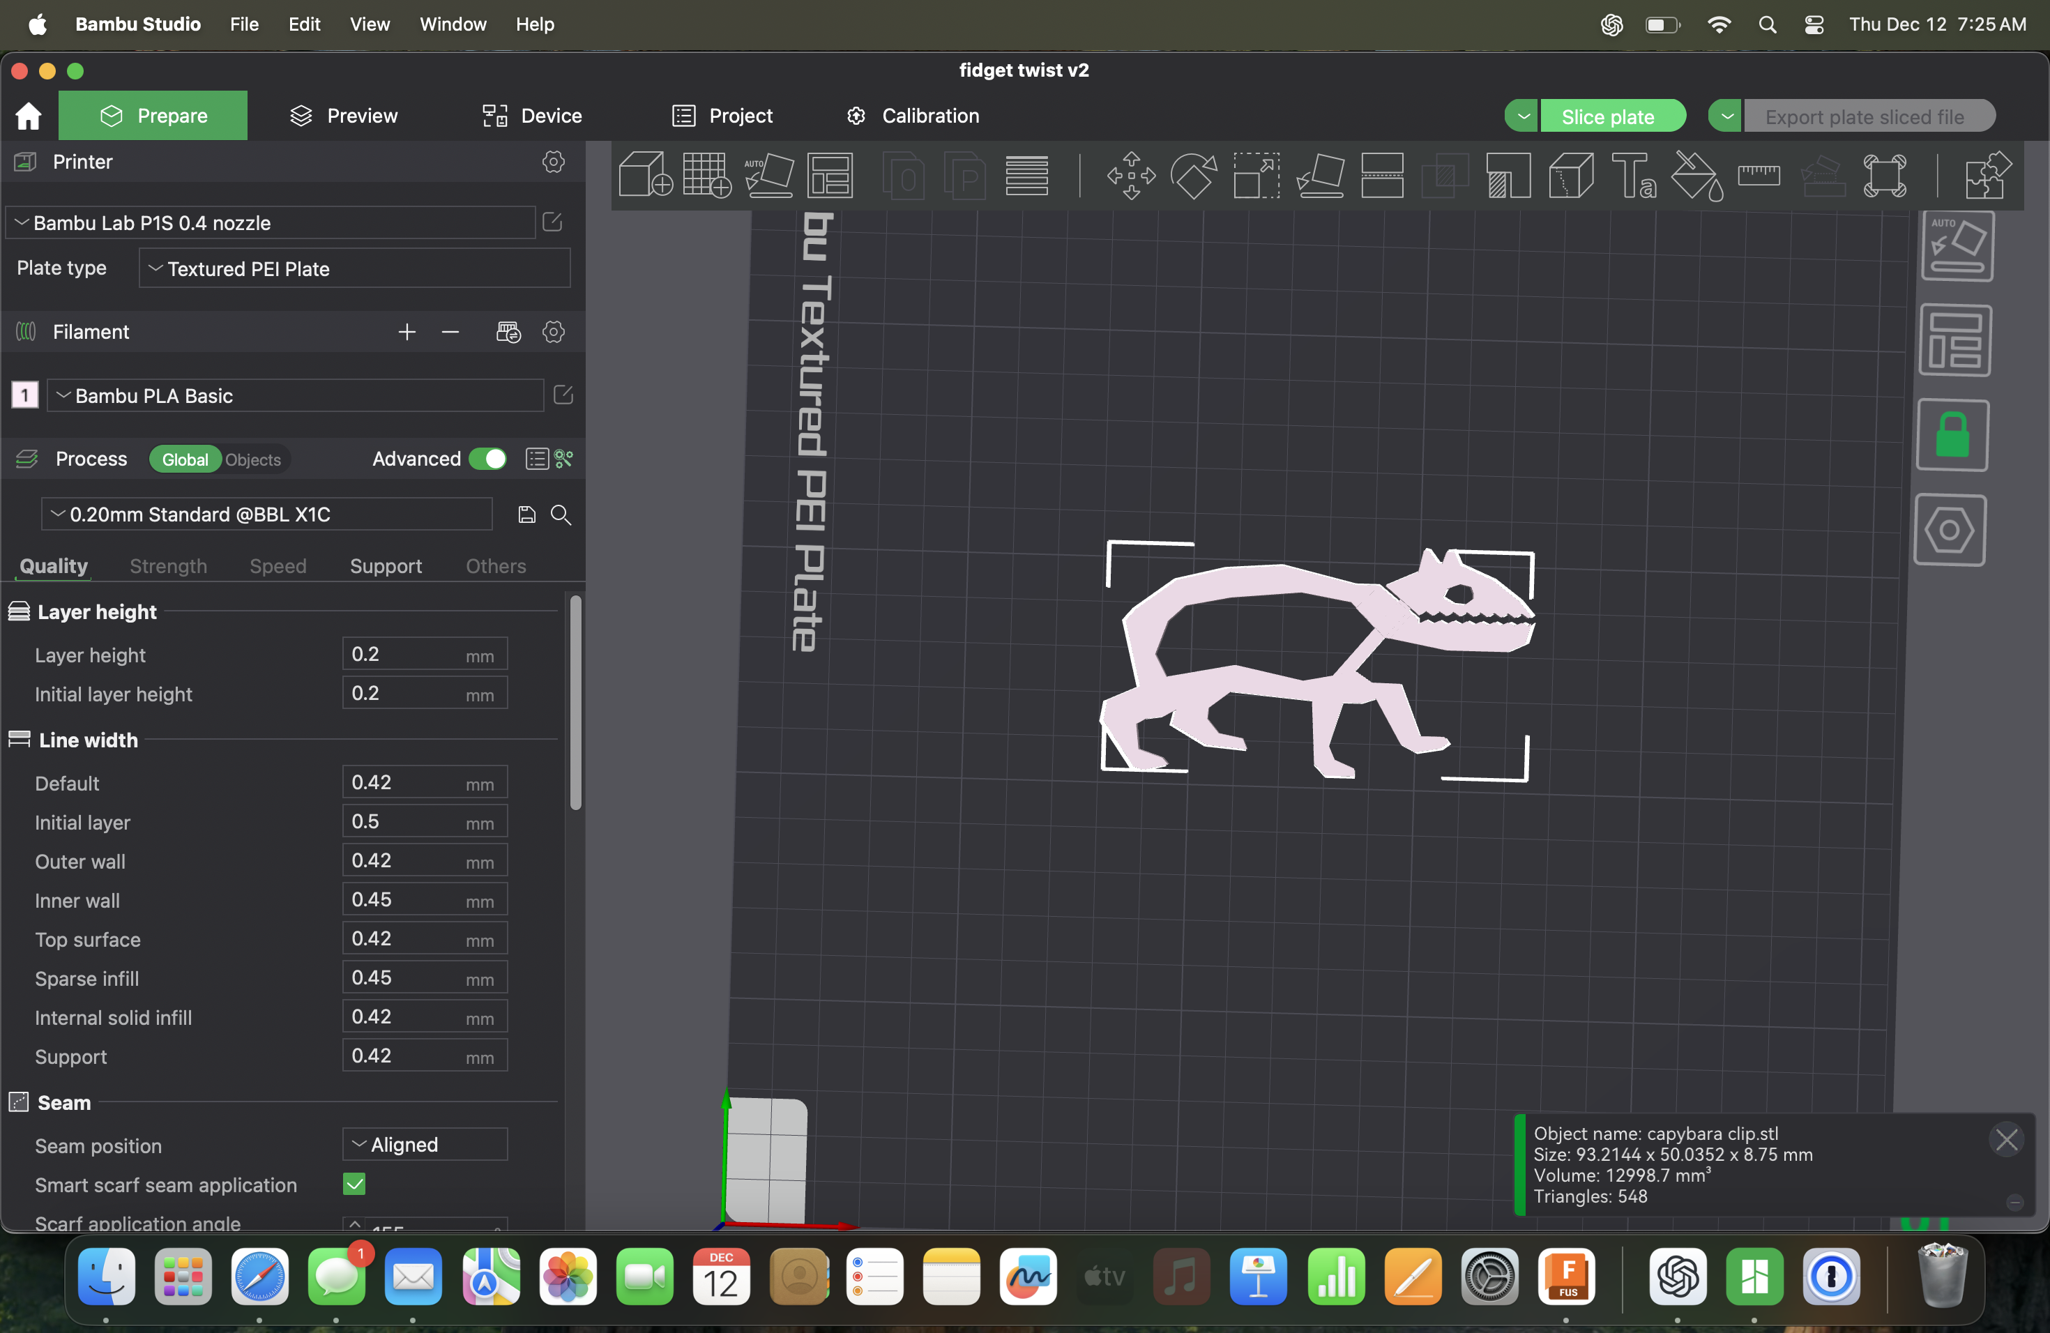Select the Scale tool

pos(1256,175)
